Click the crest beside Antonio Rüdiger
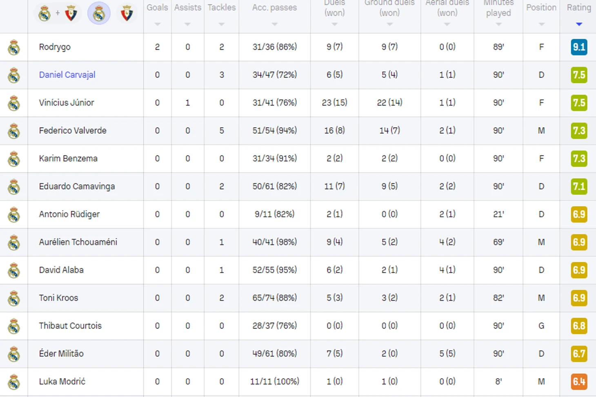The height and width of the screenshot is (397, 596). (x=14, y=215)
